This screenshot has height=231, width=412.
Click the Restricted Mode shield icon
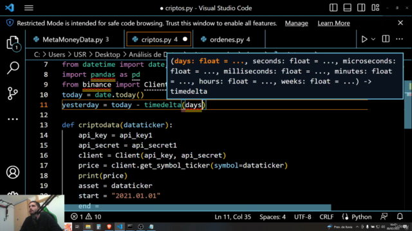(x=10, y=23)
